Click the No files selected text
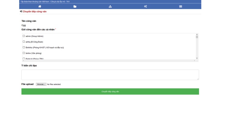 (54, 84)
